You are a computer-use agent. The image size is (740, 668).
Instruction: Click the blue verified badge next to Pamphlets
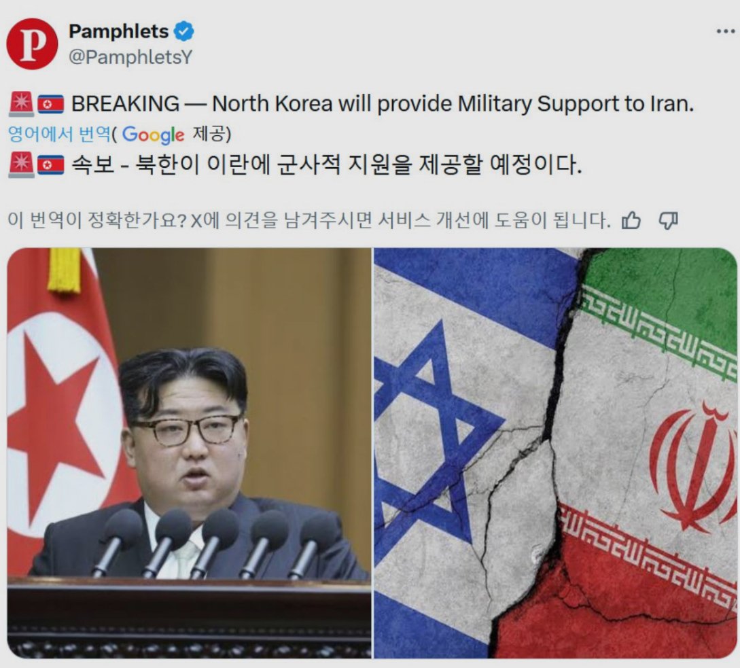tap(184, 32)
